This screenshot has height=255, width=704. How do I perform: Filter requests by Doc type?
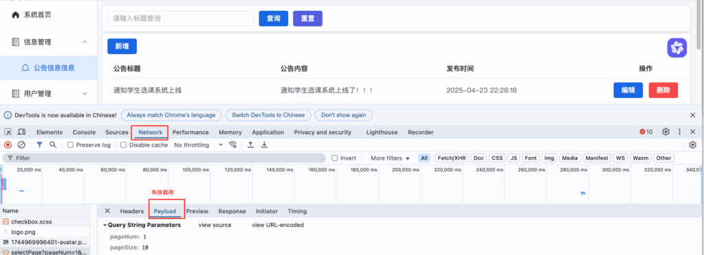pyautogui.click(x=479, y=158)
